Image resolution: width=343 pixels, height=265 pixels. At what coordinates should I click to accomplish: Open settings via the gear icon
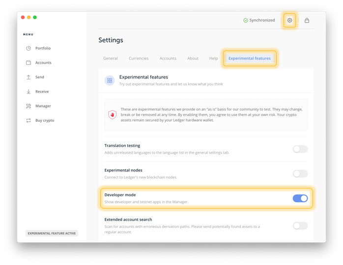[289, 20]
